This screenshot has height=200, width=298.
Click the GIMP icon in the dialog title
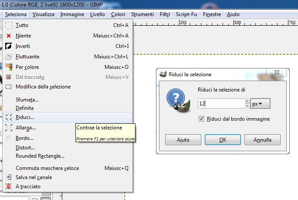[x=163, y=74]
